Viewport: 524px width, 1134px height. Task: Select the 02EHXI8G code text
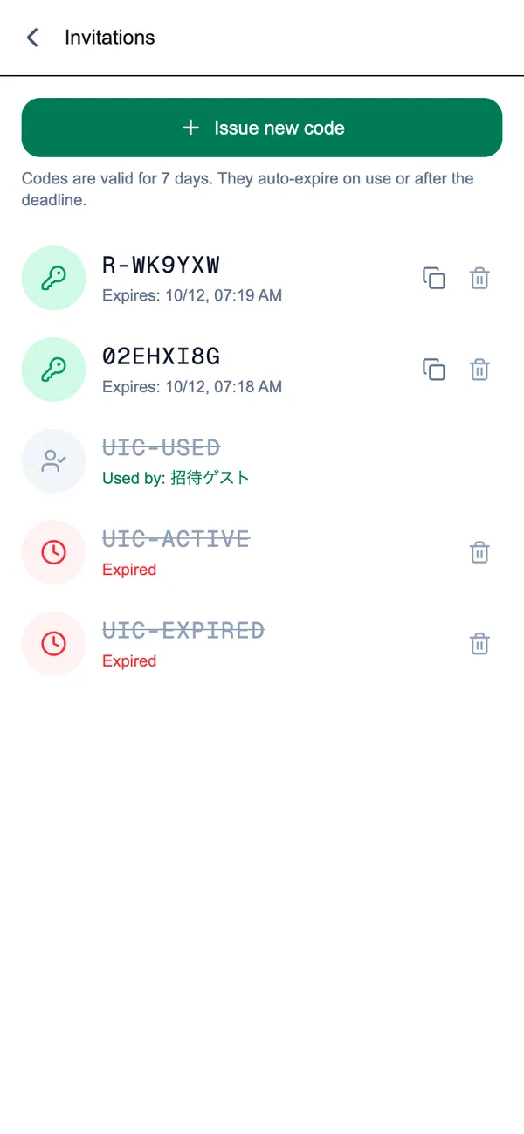click(x=161, y=356)
